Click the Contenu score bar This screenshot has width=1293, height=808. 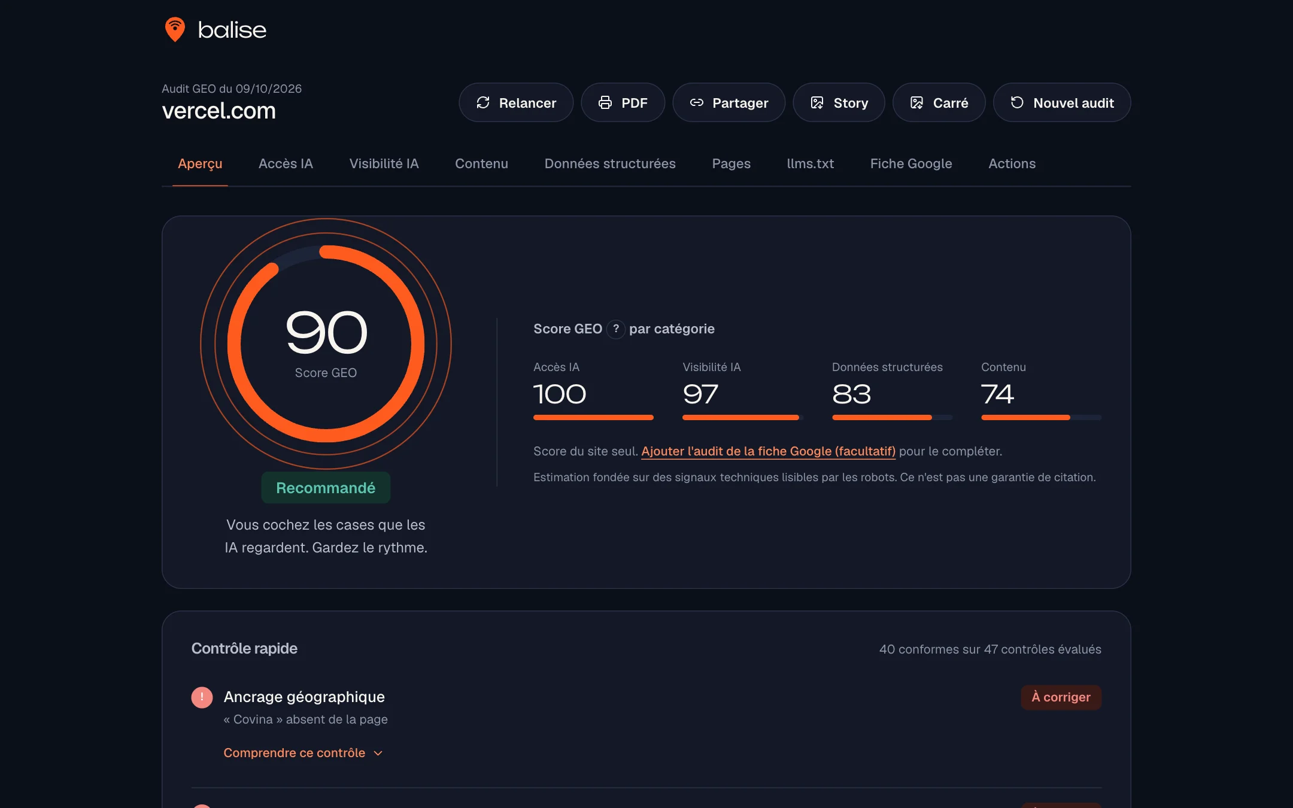[1041, 417]
